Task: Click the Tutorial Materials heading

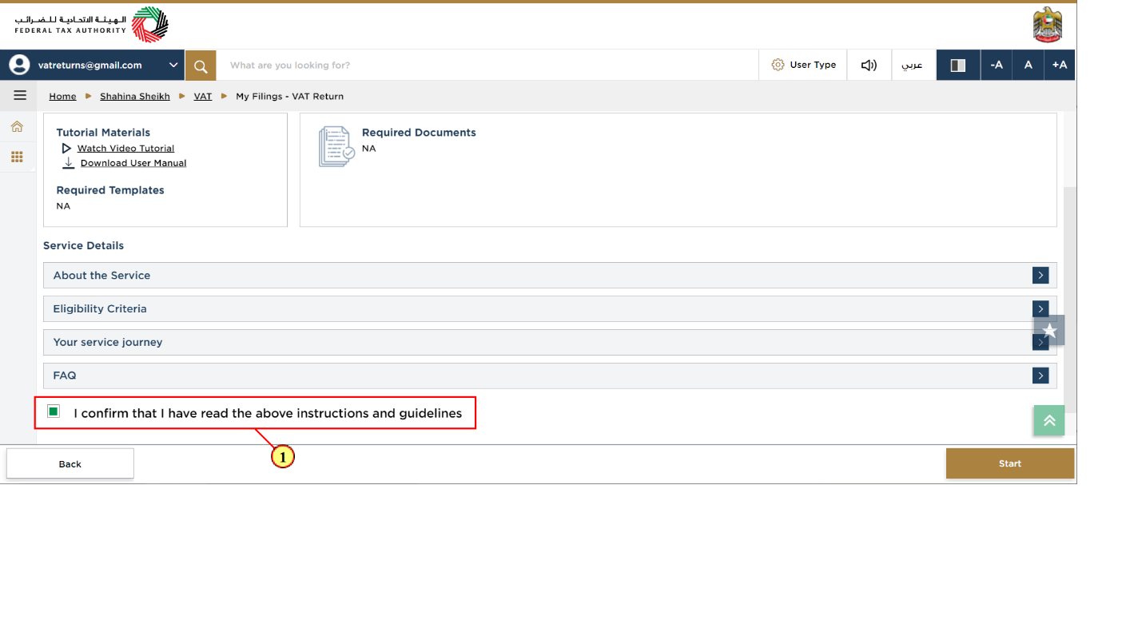Action: point(103,133)
